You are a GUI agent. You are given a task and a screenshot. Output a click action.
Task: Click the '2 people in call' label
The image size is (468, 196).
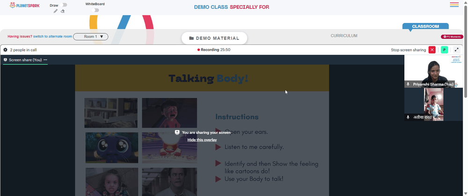[23, 50]
